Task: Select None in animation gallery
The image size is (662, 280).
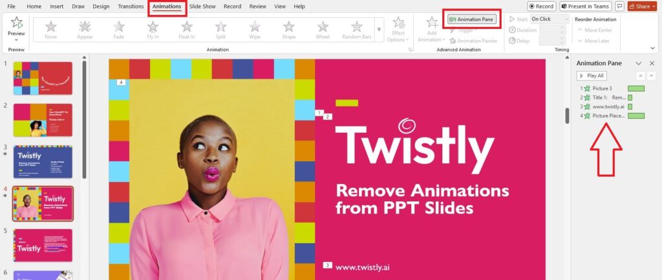Action: coord(50,30)
